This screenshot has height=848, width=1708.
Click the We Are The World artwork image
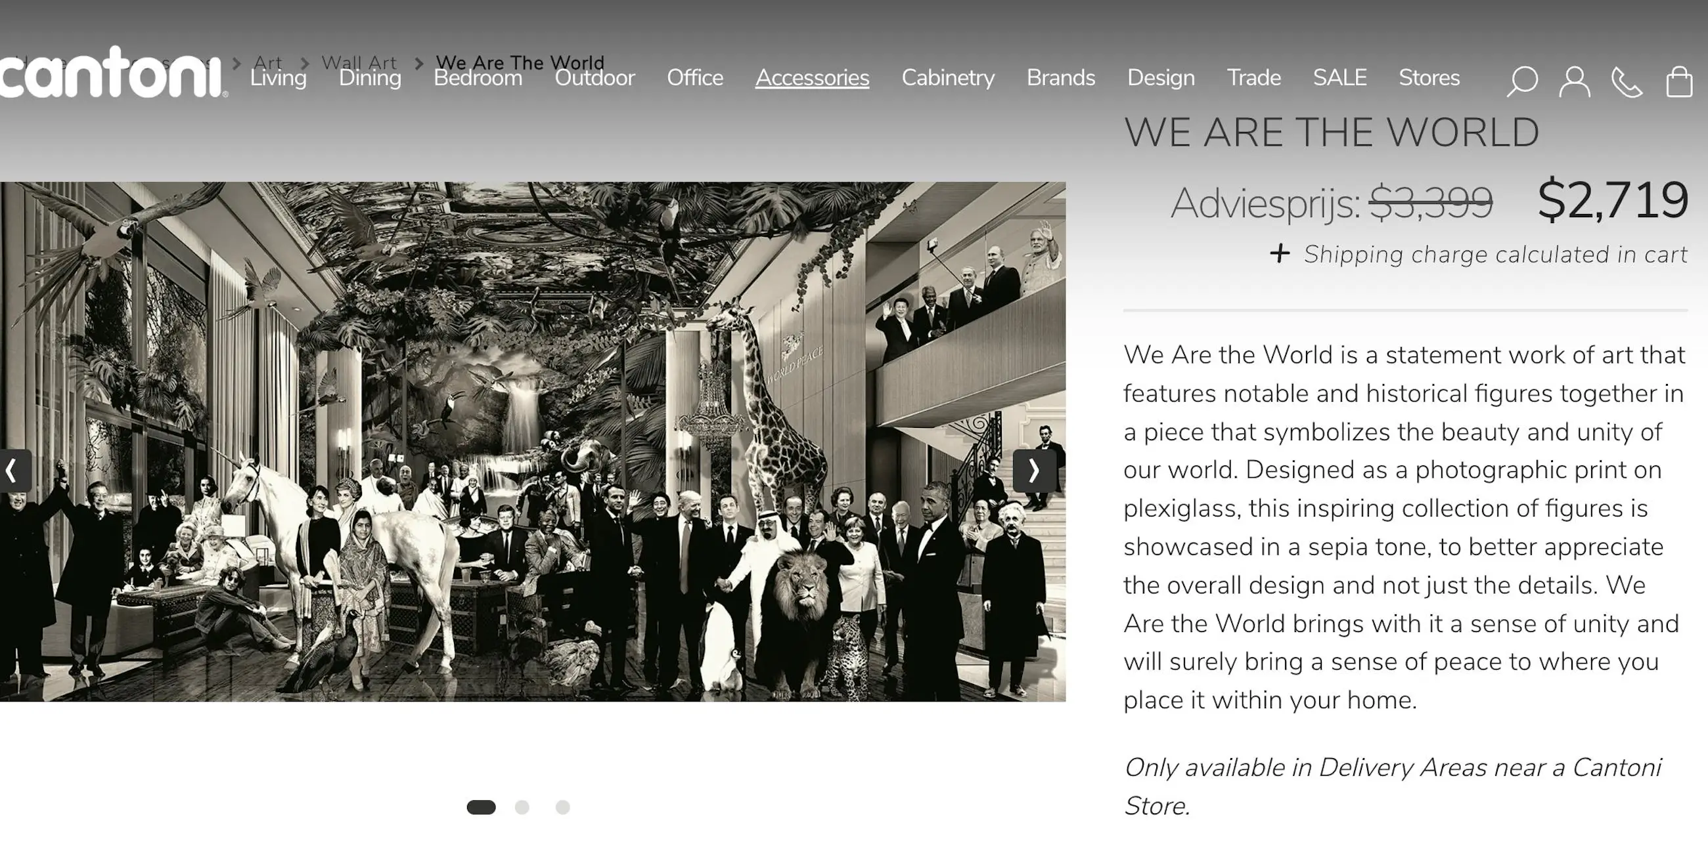[532, 442]
